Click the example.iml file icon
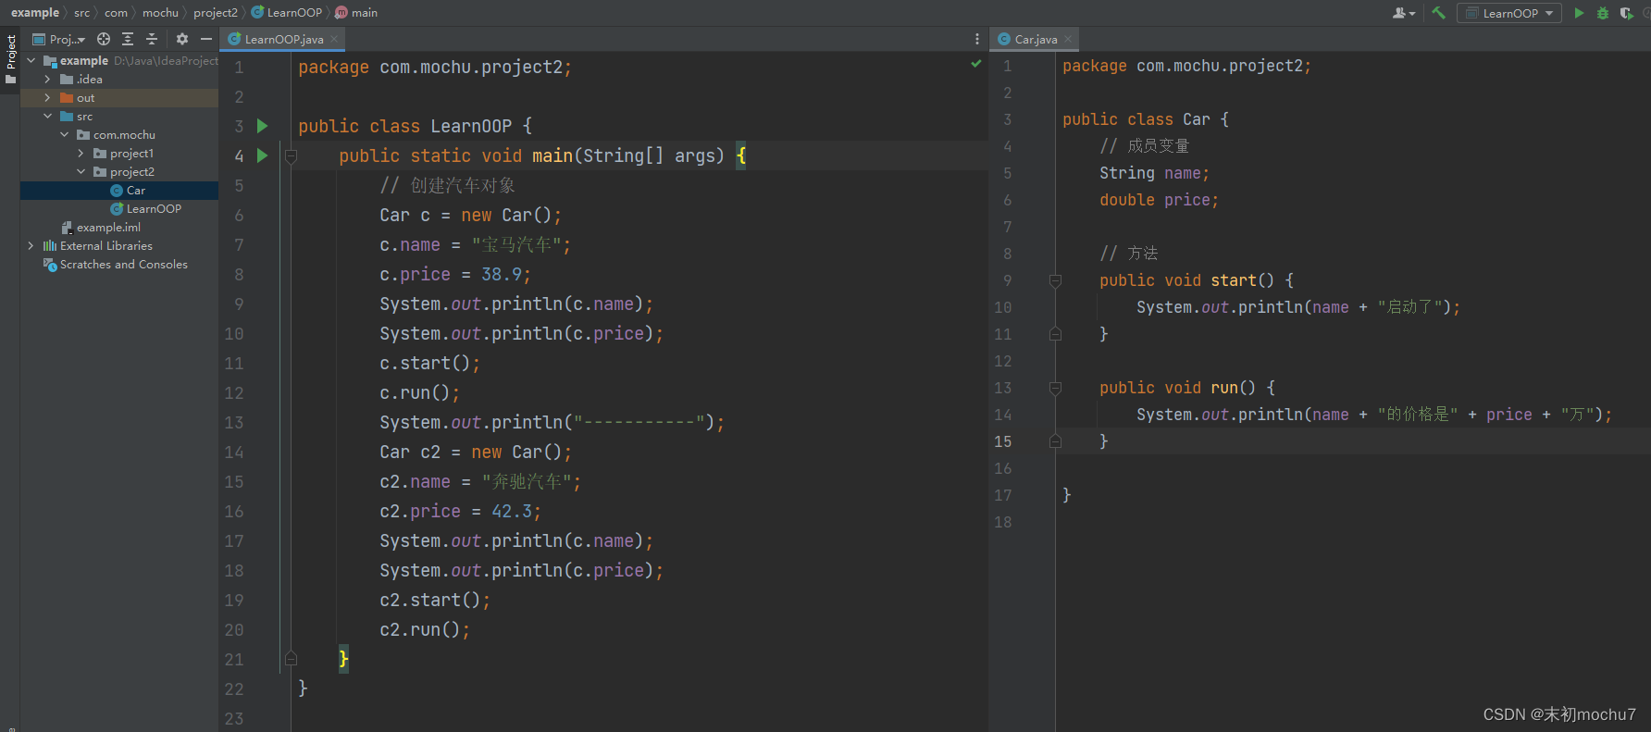The image size is (1651, 732). click(67, 228)
